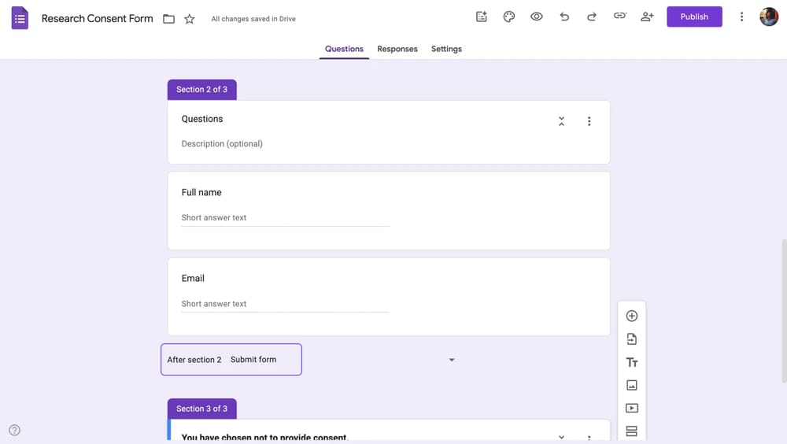Preview the form with eye icon
The width and height of the screenshot is (787, 444).
tap(537, 17)
